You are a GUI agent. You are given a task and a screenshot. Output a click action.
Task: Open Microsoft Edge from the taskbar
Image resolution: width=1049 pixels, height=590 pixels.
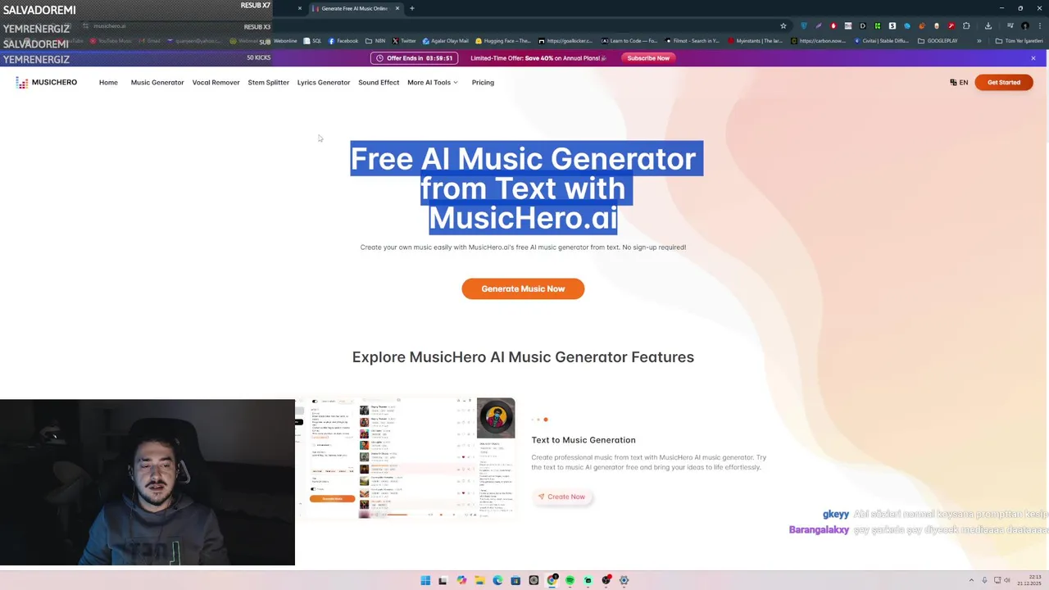pyautogui.click(x=497, y=580)
